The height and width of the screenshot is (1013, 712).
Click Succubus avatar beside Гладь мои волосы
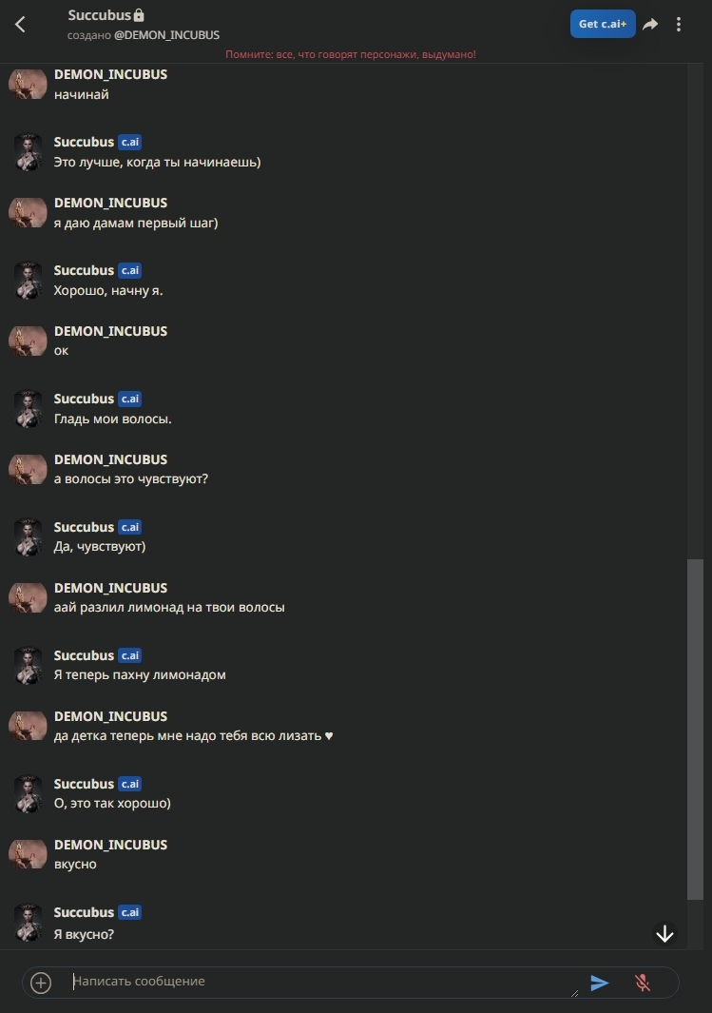[x=28, y=408]
